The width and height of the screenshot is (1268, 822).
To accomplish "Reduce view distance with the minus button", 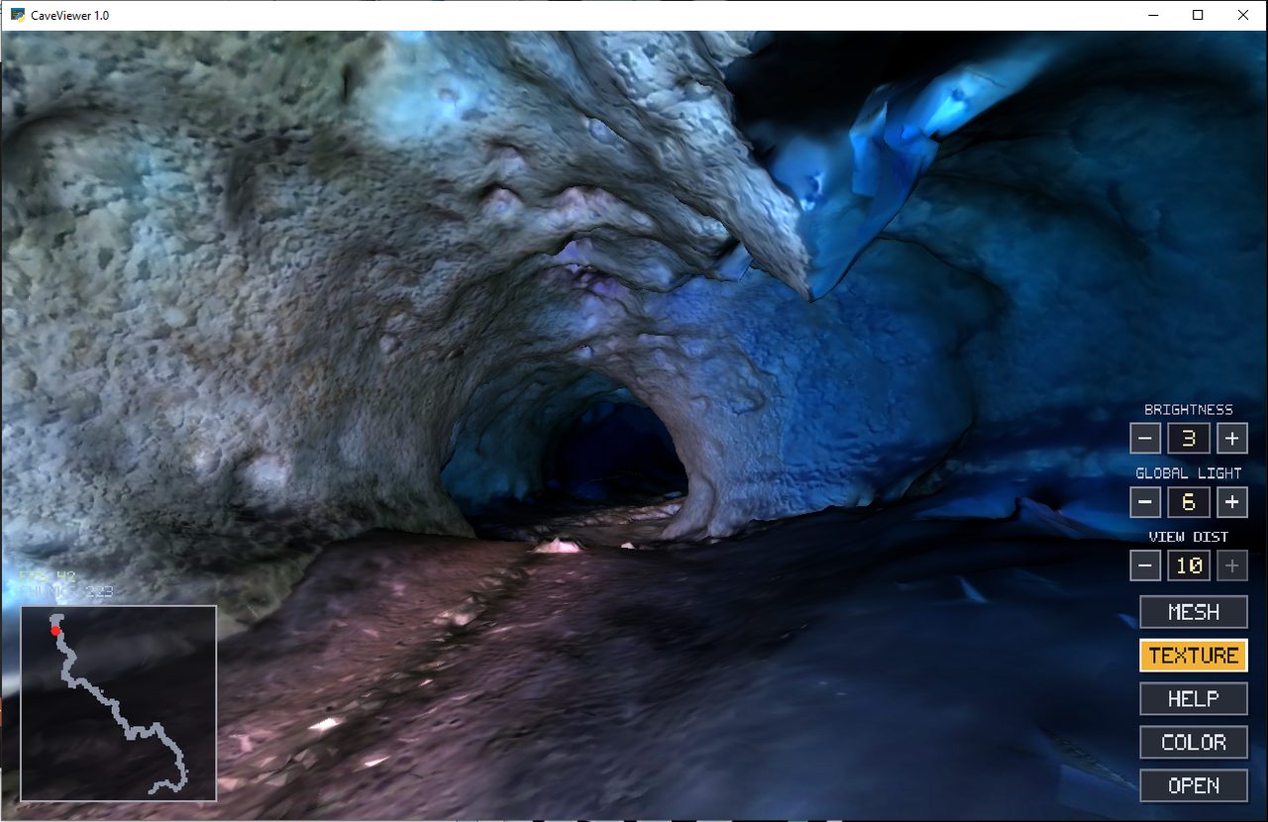I will [1145, 565].
